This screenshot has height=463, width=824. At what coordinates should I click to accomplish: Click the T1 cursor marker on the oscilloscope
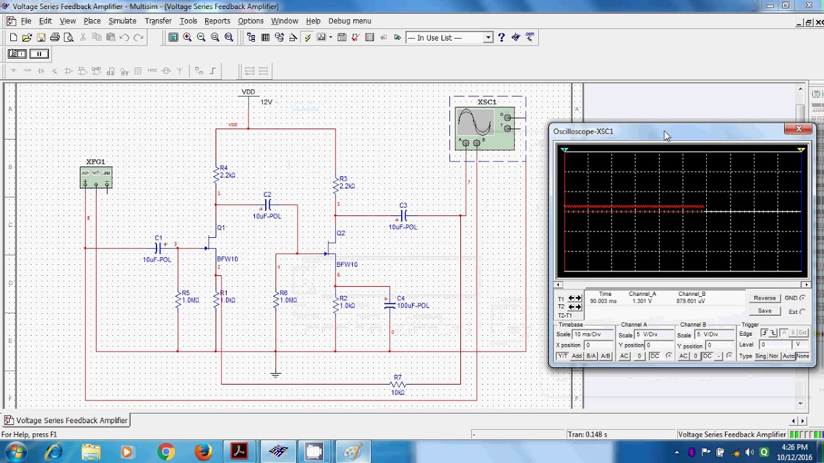point(565,150)
